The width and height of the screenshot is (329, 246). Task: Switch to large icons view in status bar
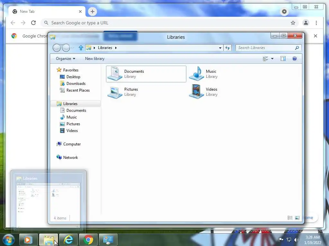(297, 218)
